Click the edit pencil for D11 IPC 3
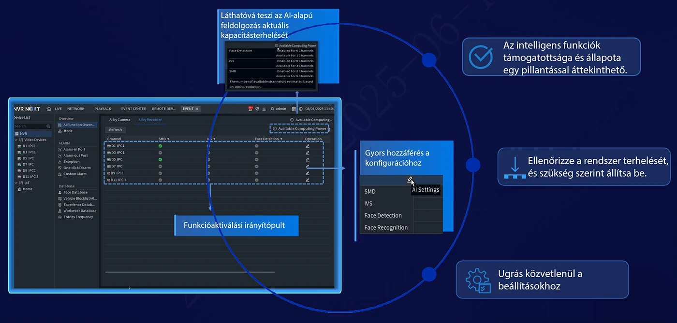 307,180
